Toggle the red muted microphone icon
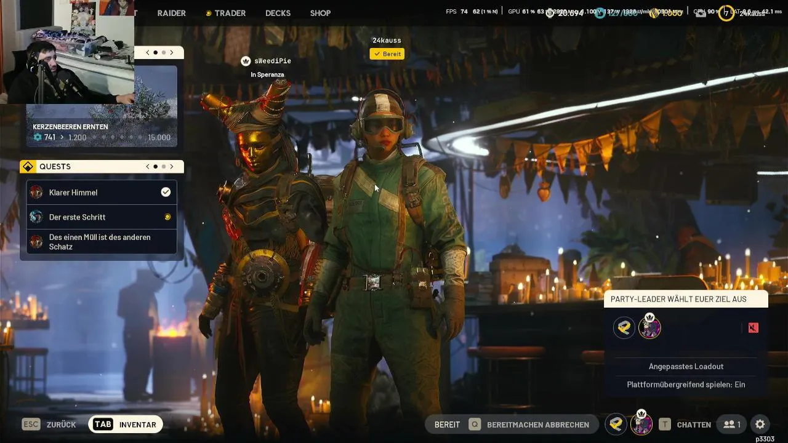The height and width of the screenshot is (443, 788). pyautogui.click(x=754, y=328)
